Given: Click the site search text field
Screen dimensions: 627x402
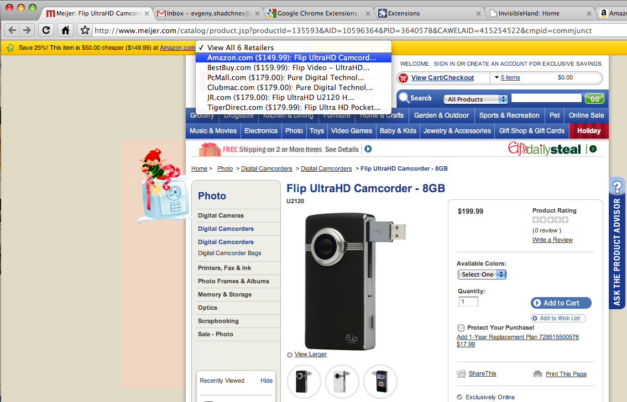Looking at the screenshot, I should 546,98.
